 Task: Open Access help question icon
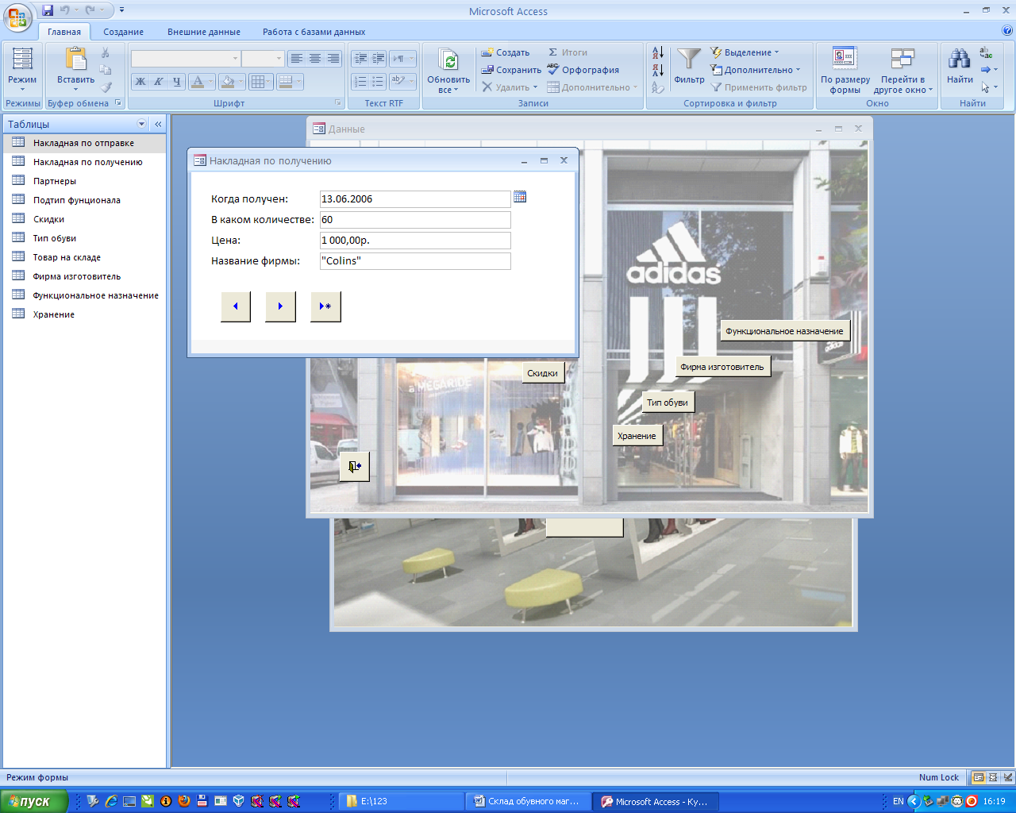click(x=1007, y=32)
